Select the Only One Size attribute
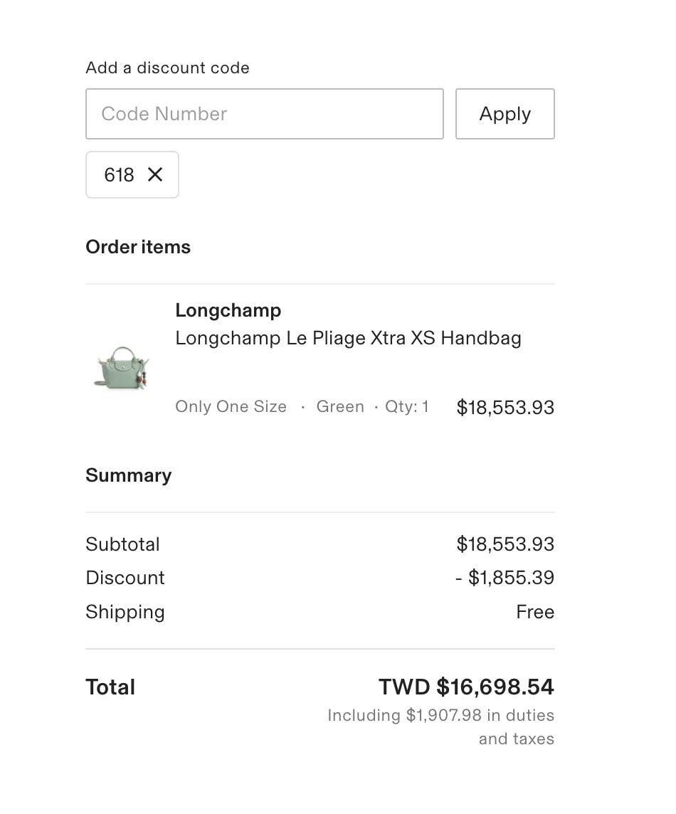 click(x=231, y=406)
